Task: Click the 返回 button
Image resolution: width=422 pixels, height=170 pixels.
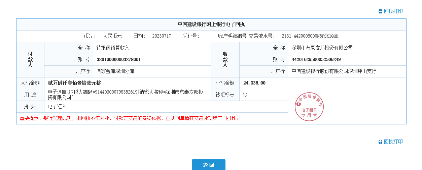Action: [x=209, y=165]
